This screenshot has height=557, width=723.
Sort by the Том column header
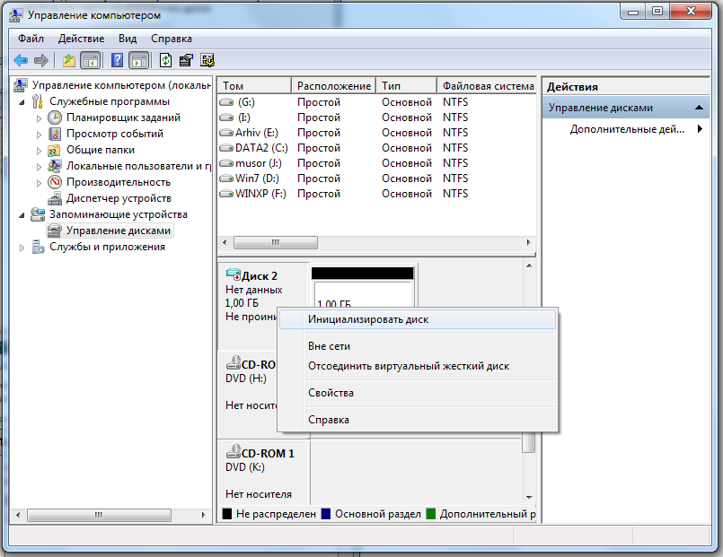(x=254, y=86)
